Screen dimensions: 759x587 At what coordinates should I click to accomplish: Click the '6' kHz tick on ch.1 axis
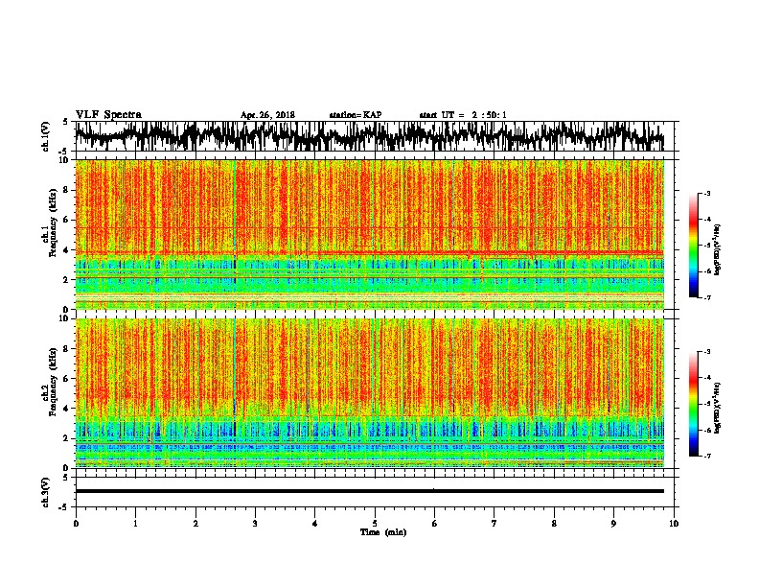pyautogui.click(x=67, y=220)
